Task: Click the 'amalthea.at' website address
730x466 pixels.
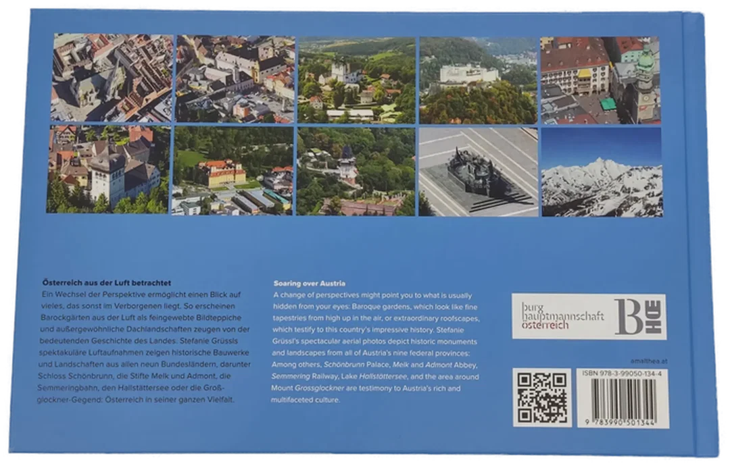Action: [x=649, y=361]
